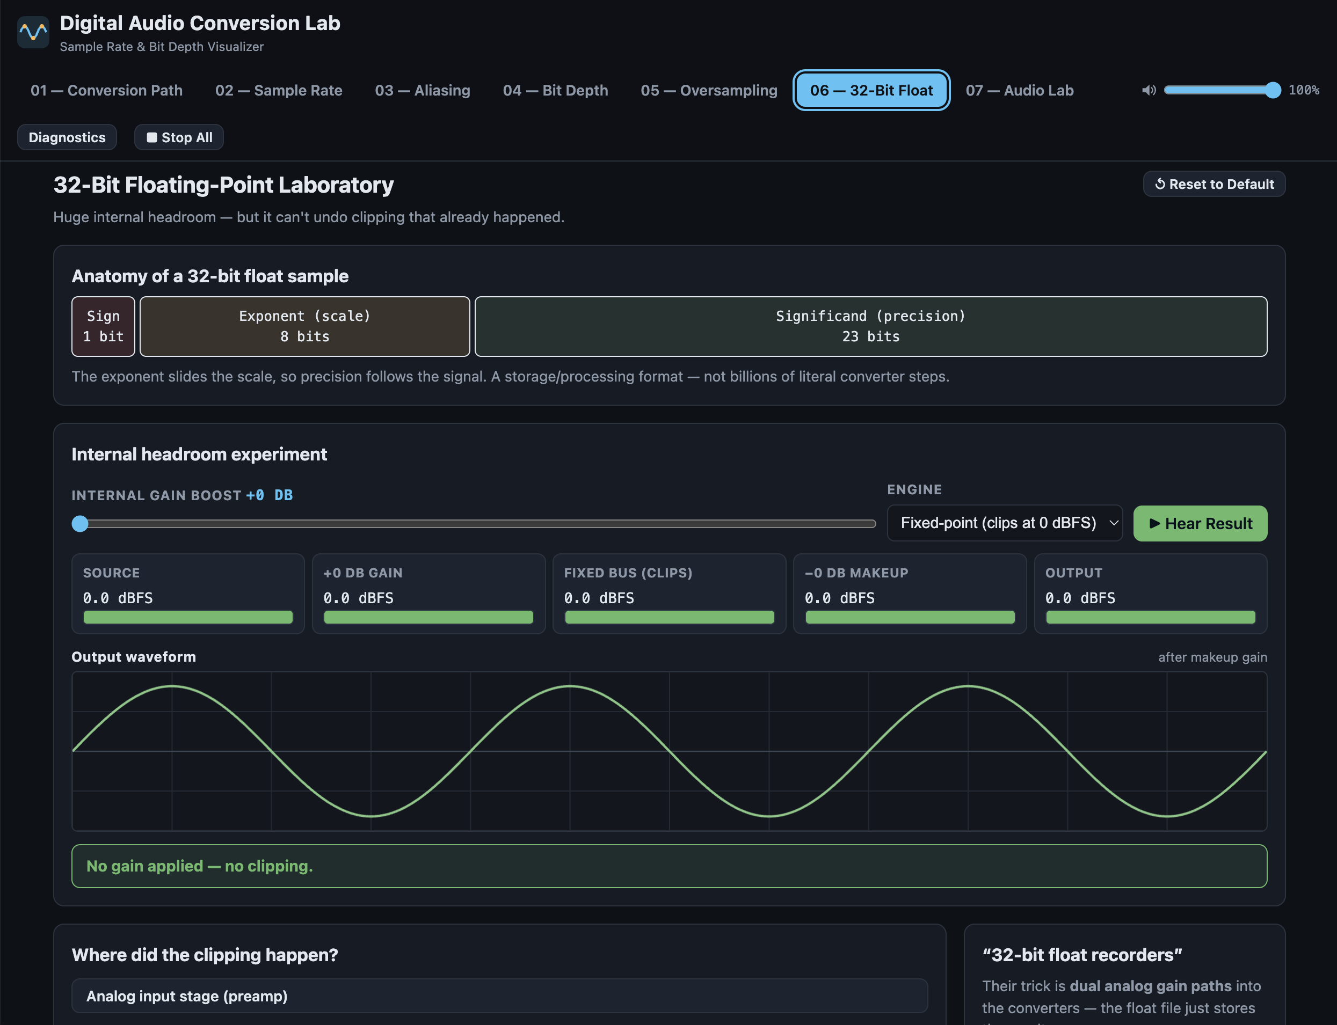The width and height of the screenshot is (1337, 1025).
Task: Adjust the Internal Gain Boost slider handle
Action: 80,523
